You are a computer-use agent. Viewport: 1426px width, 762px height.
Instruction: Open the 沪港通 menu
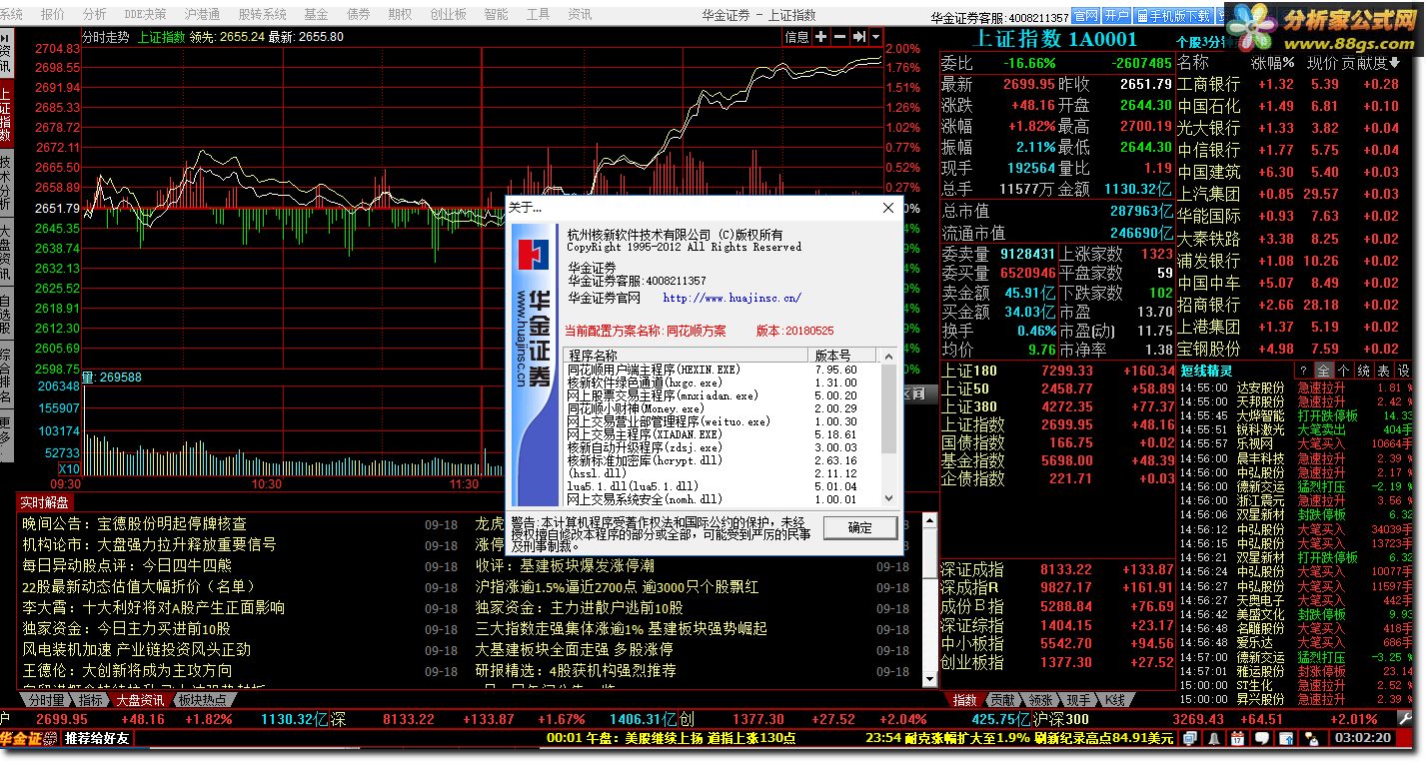[x=203, y=14]
